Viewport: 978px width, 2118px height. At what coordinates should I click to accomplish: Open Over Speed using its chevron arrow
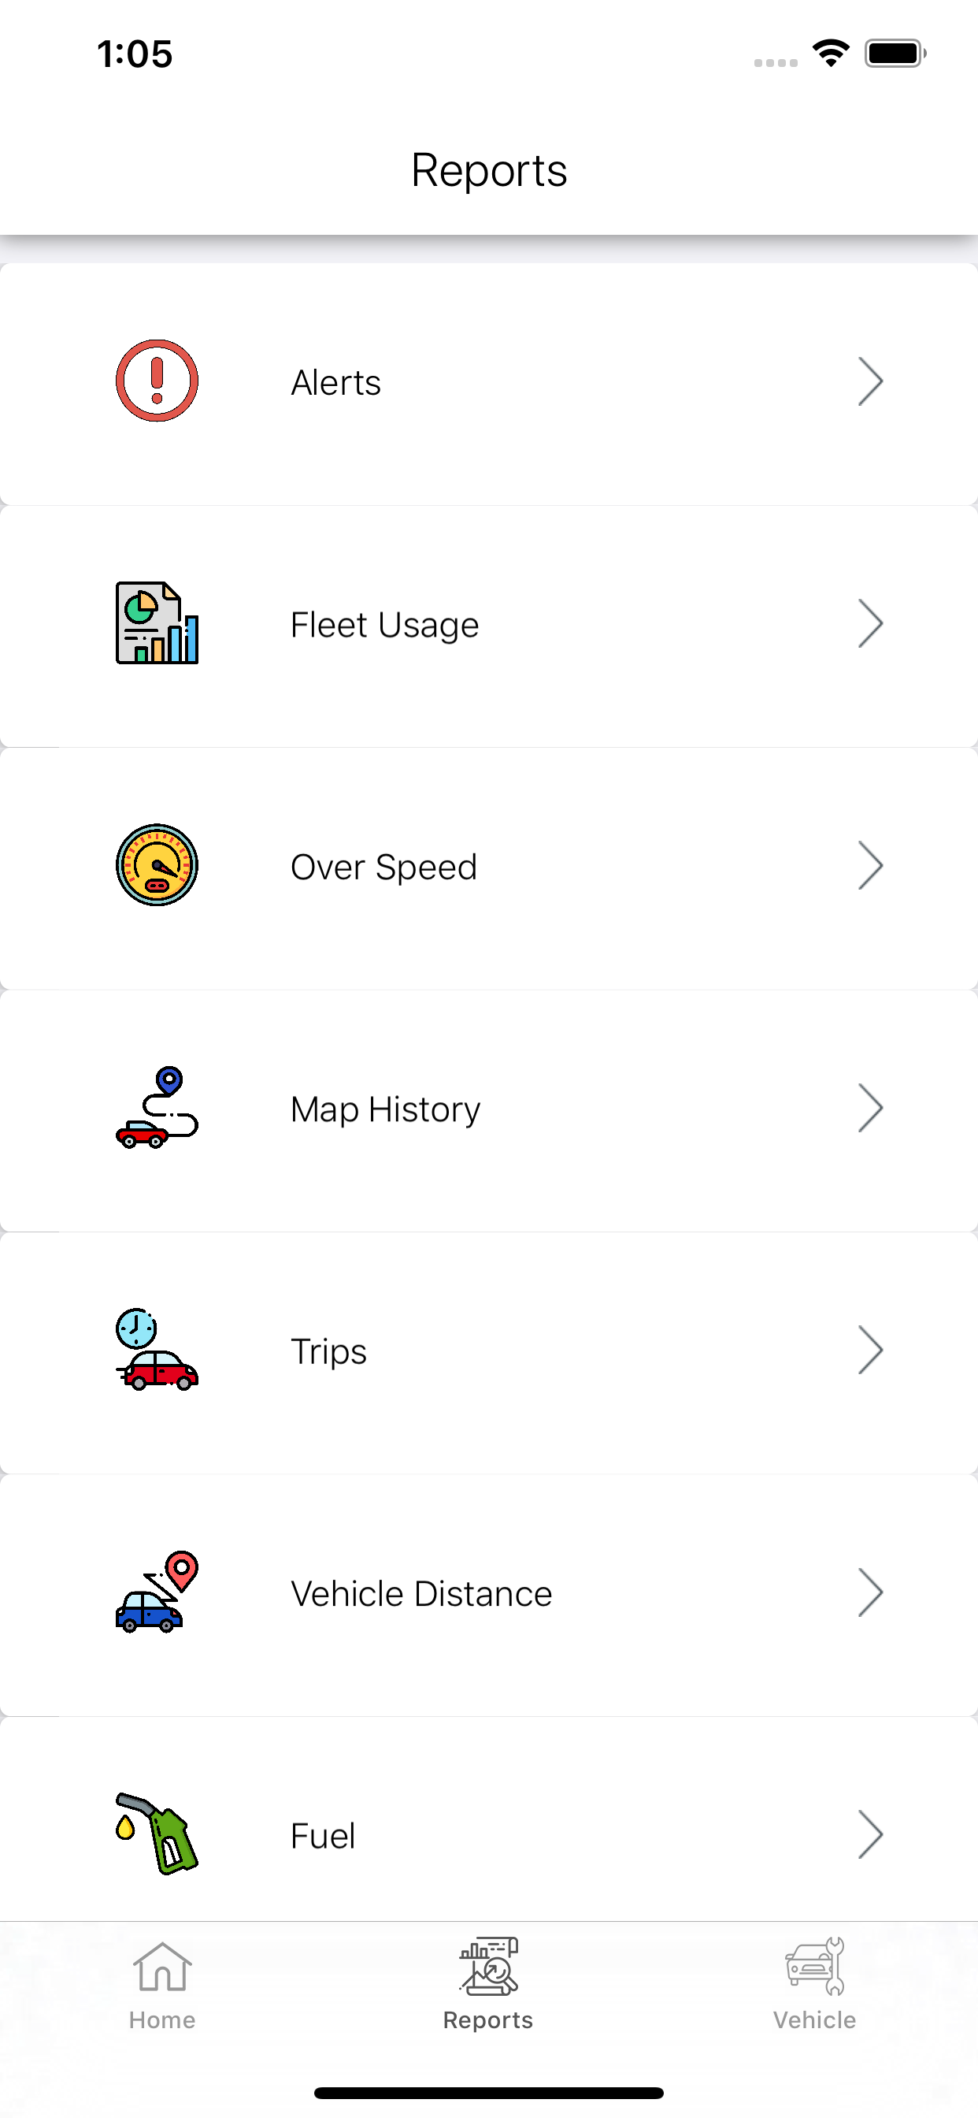coord(870,865)
